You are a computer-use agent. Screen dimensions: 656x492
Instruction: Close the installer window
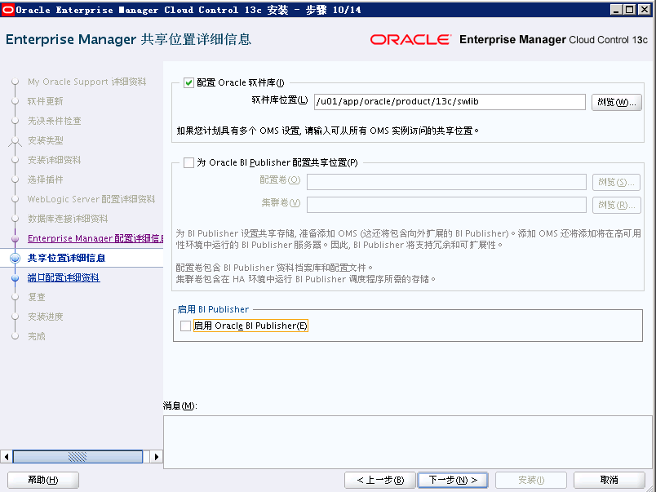[644, 10]
